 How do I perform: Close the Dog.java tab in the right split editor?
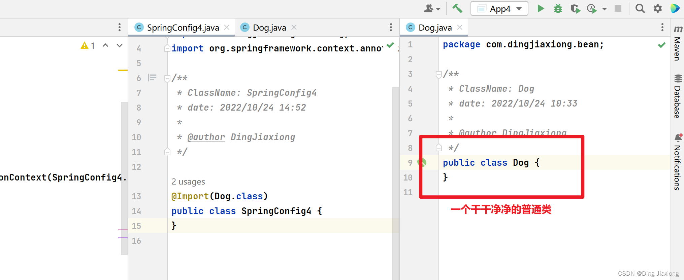coord(460,27)
